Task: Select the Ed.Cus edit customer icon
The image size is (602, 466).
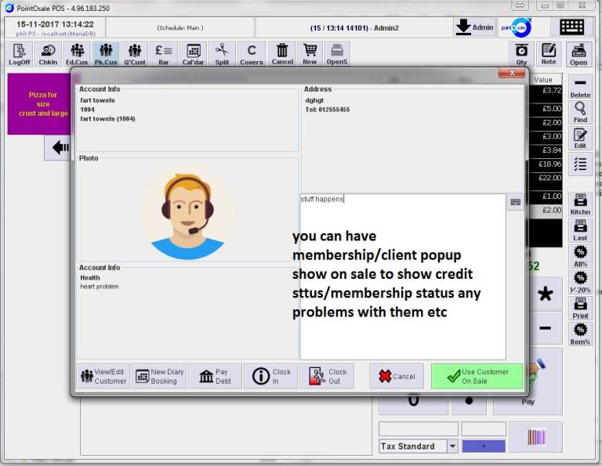Action: [x=77, y=54]
